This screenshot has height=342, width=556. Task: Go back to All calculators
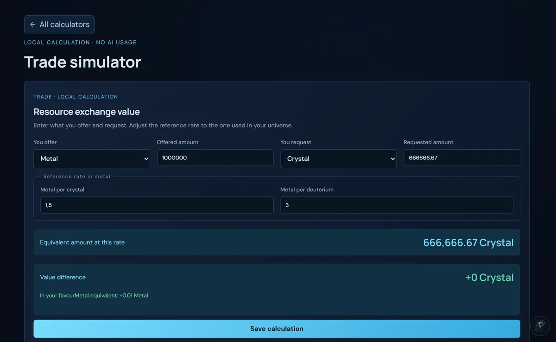(59, 25)
